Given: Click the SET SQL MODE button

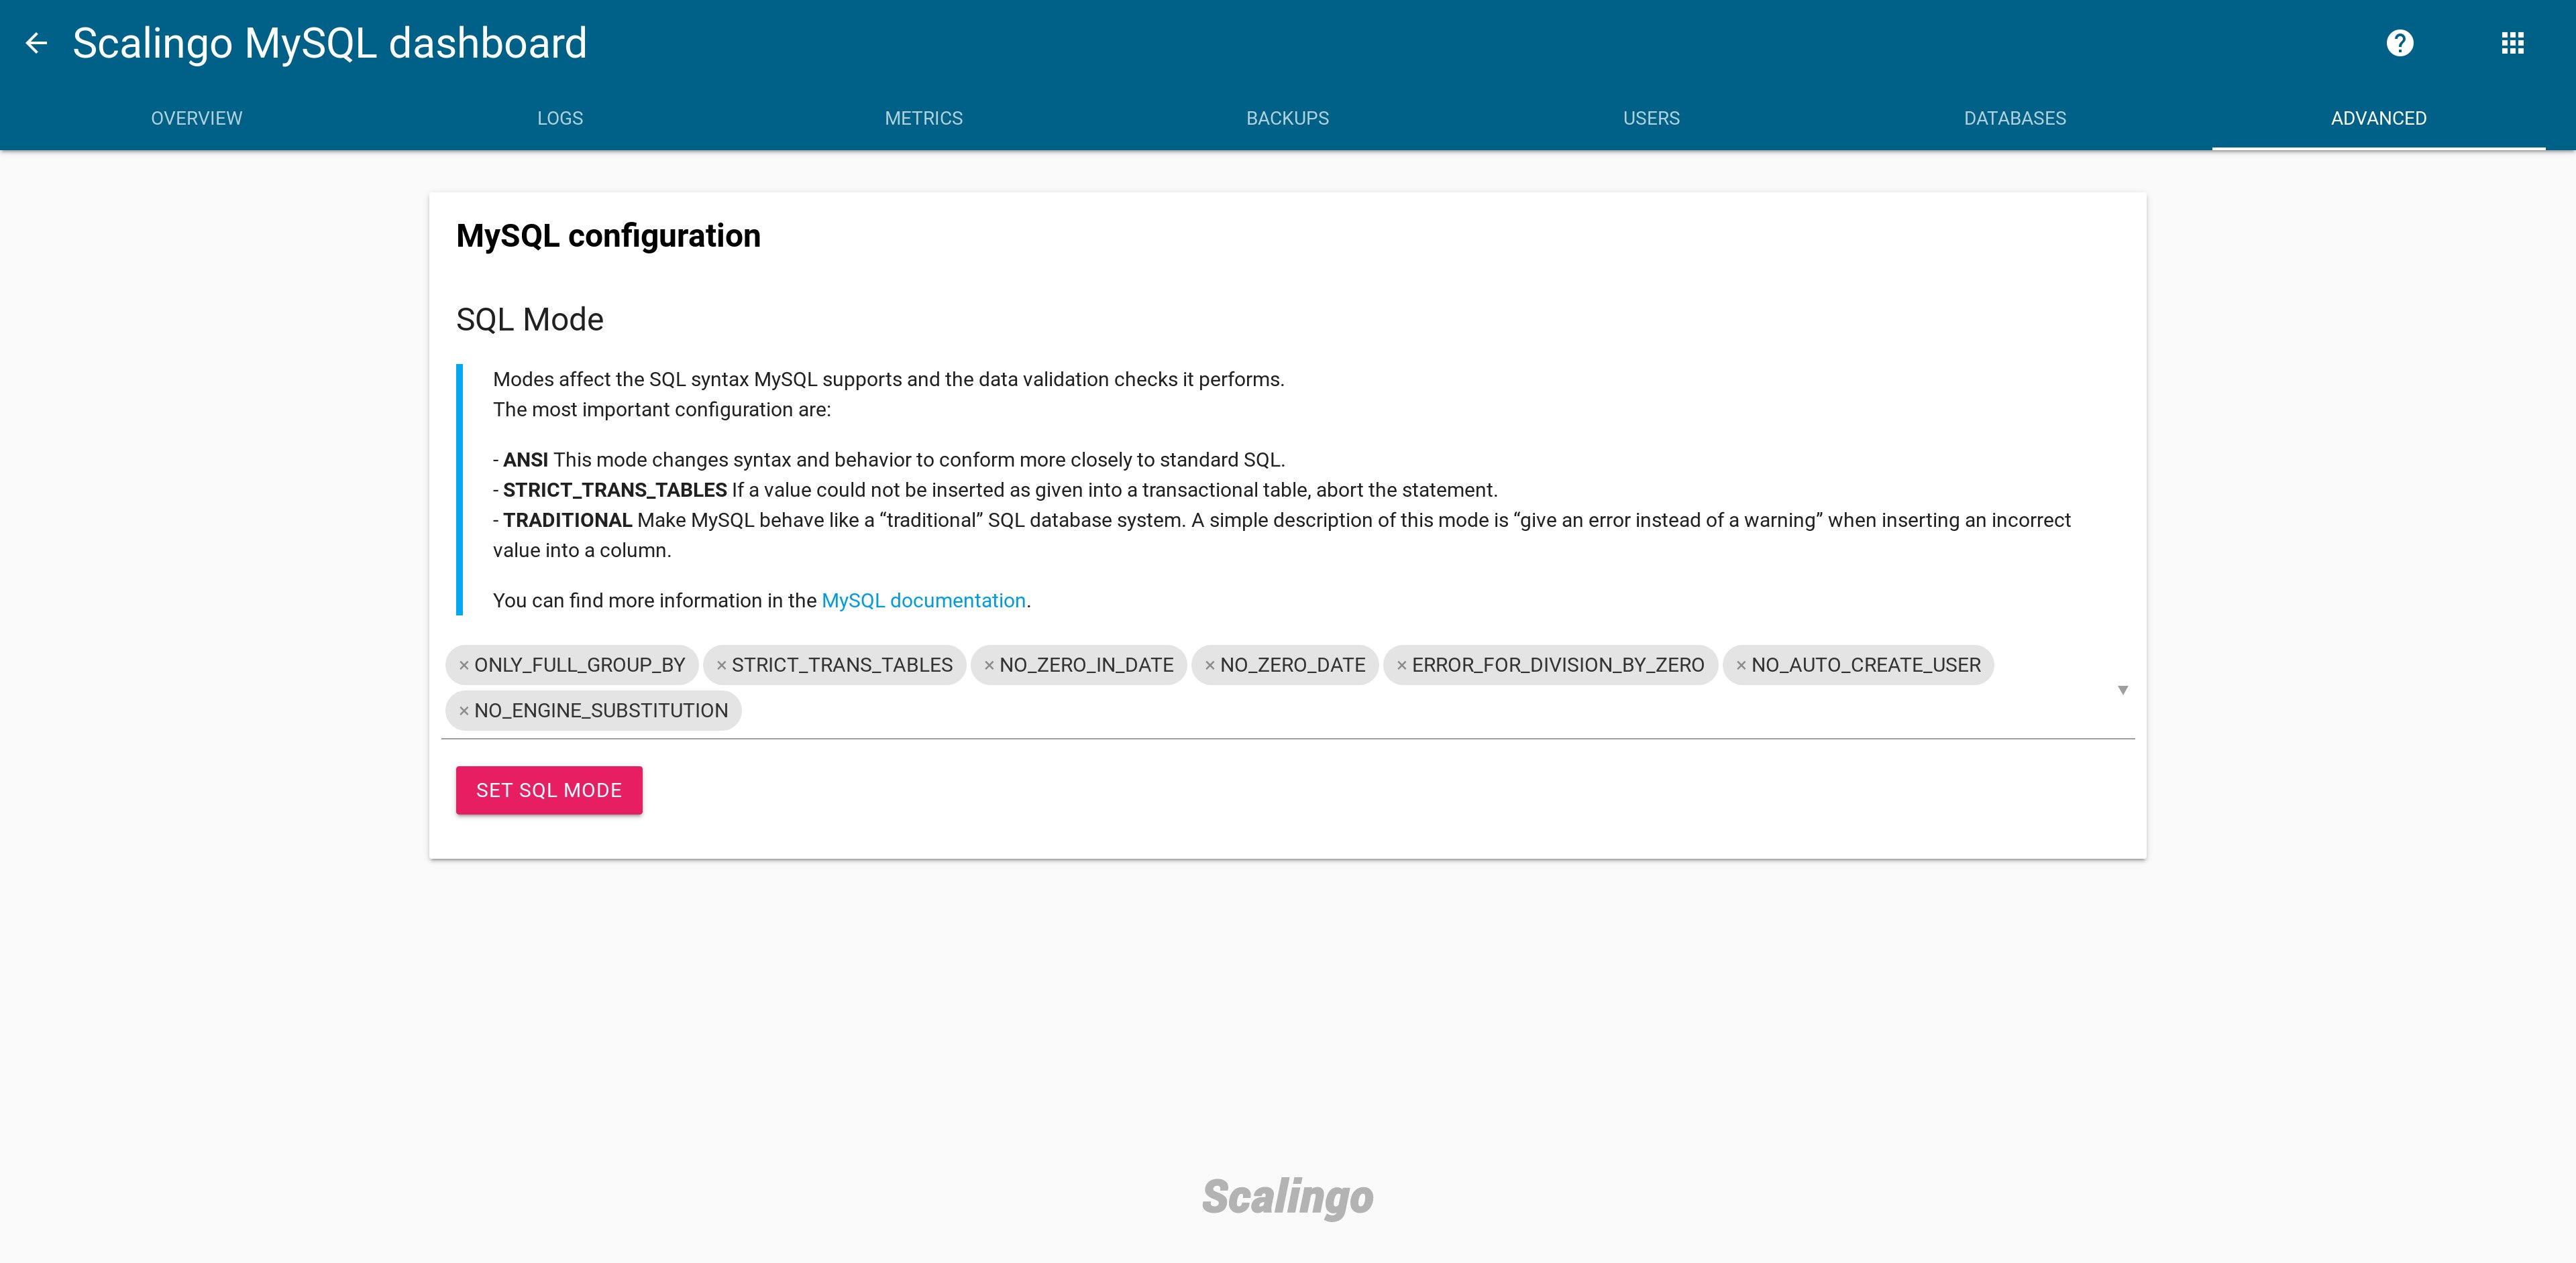Looking at the screenshot, I should pos(549,790).
